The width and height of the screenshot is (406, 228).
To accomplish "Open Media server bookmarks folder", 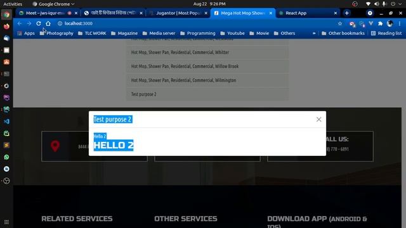I will coord(159,34).
